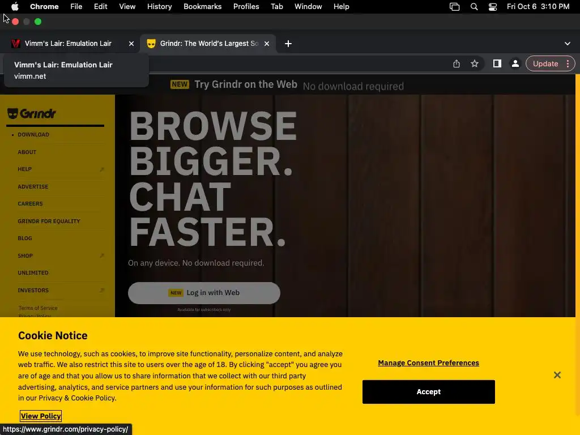Click the View Policy link
Viewport: 580px width, 435px height.
(x=41, y=416)
